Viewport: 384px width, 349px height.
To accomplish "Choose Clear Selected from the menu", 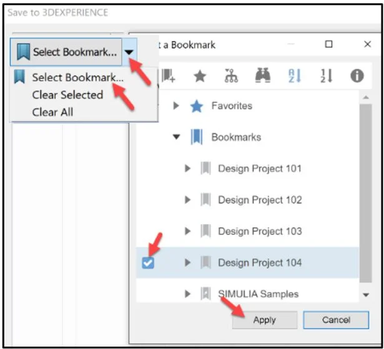I will 67,95.
